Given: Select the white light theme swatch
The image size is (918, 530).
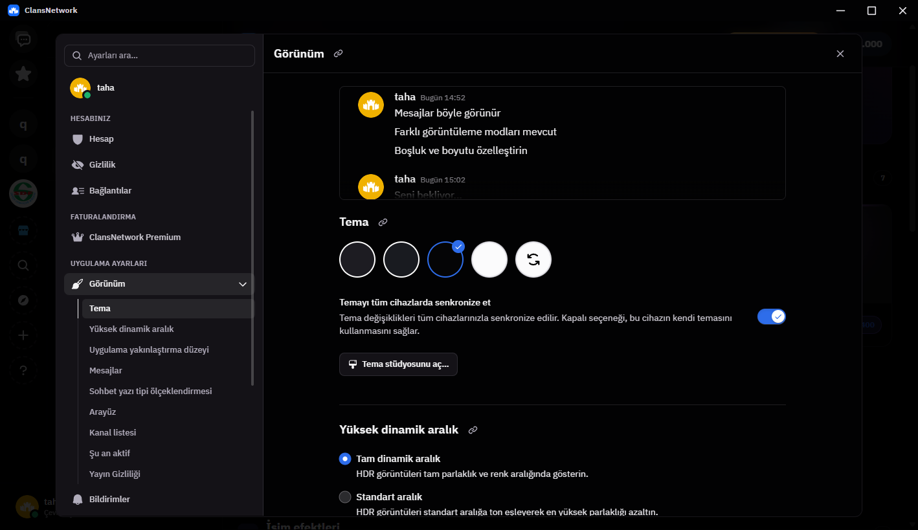Looking at the screenshot, I should (x=489, y=259).
